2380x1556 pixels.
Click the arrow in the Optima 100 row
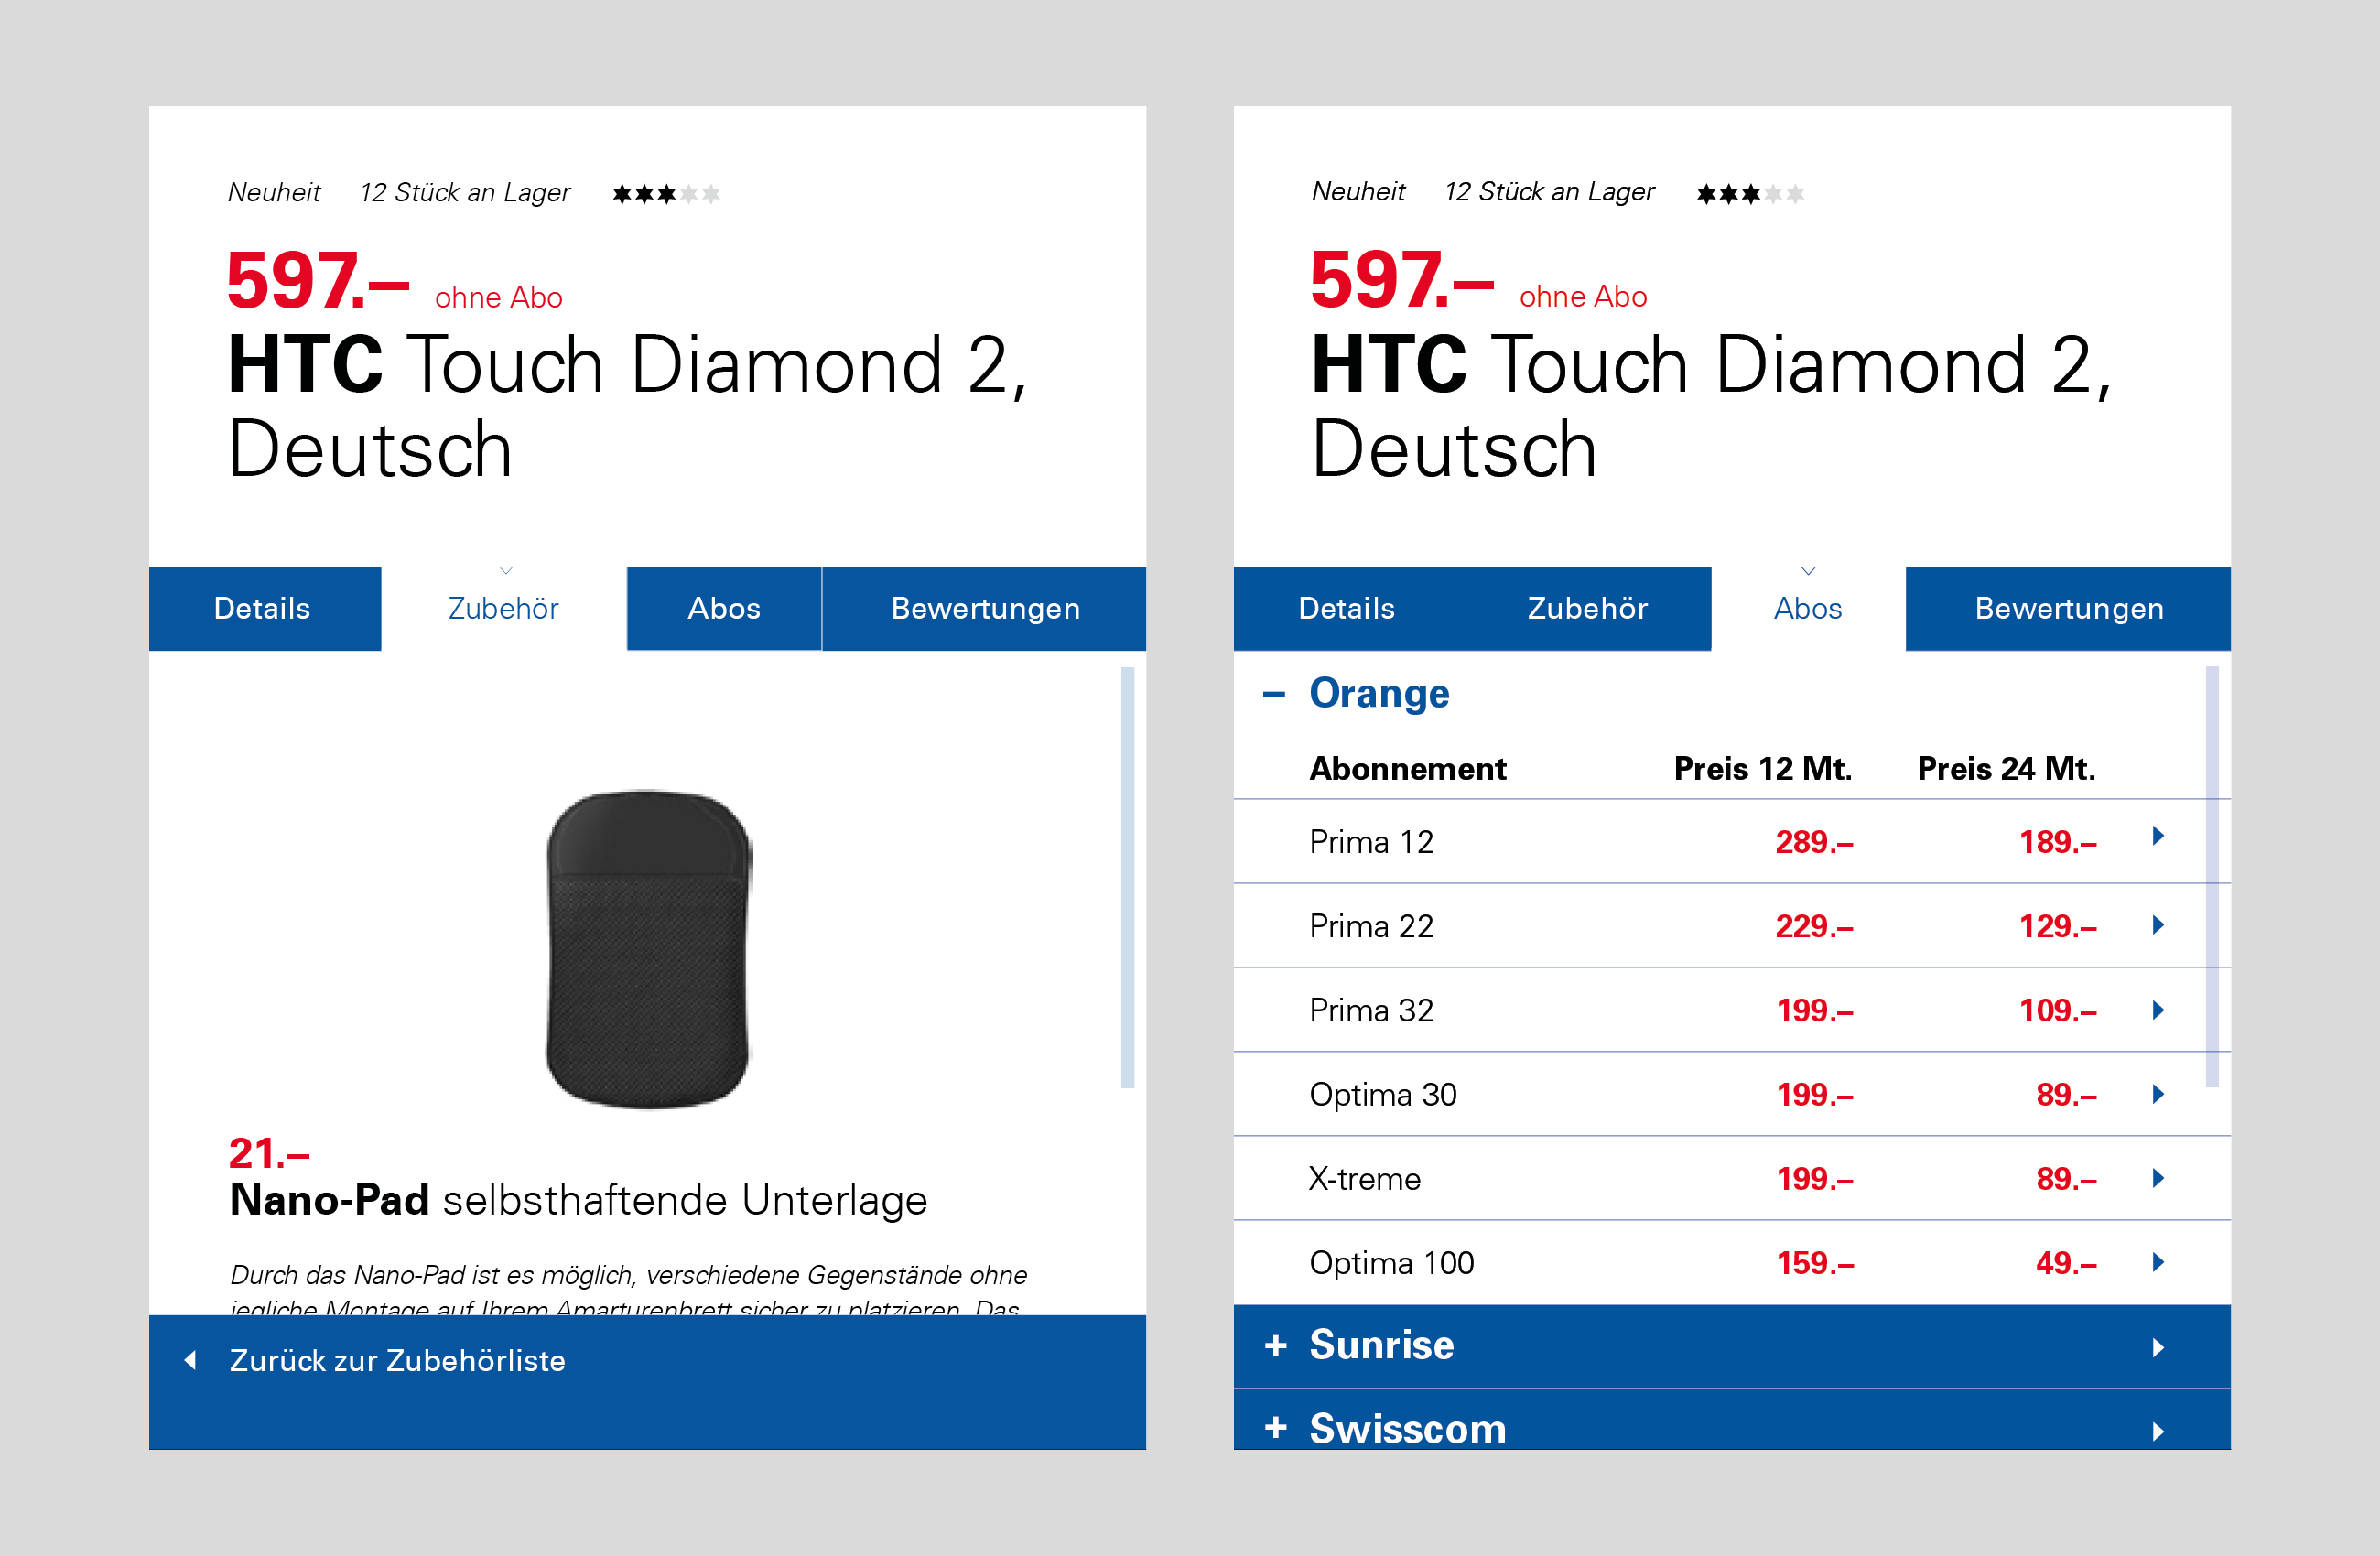[x=2157, y=1262]
